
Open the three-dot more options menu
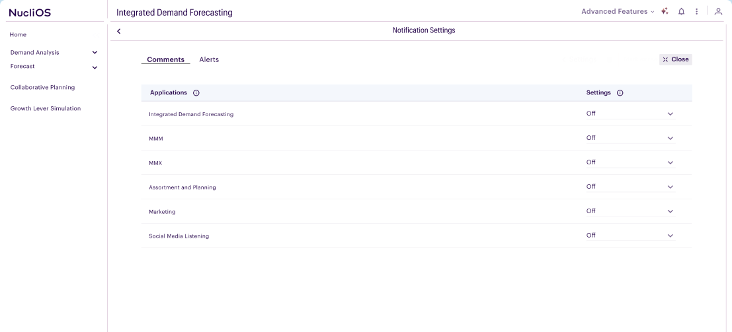[696, 12]
